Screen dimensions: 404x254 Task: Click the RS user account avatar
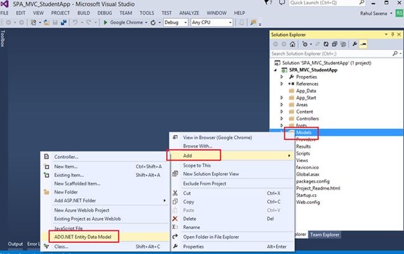click(400, 13)
